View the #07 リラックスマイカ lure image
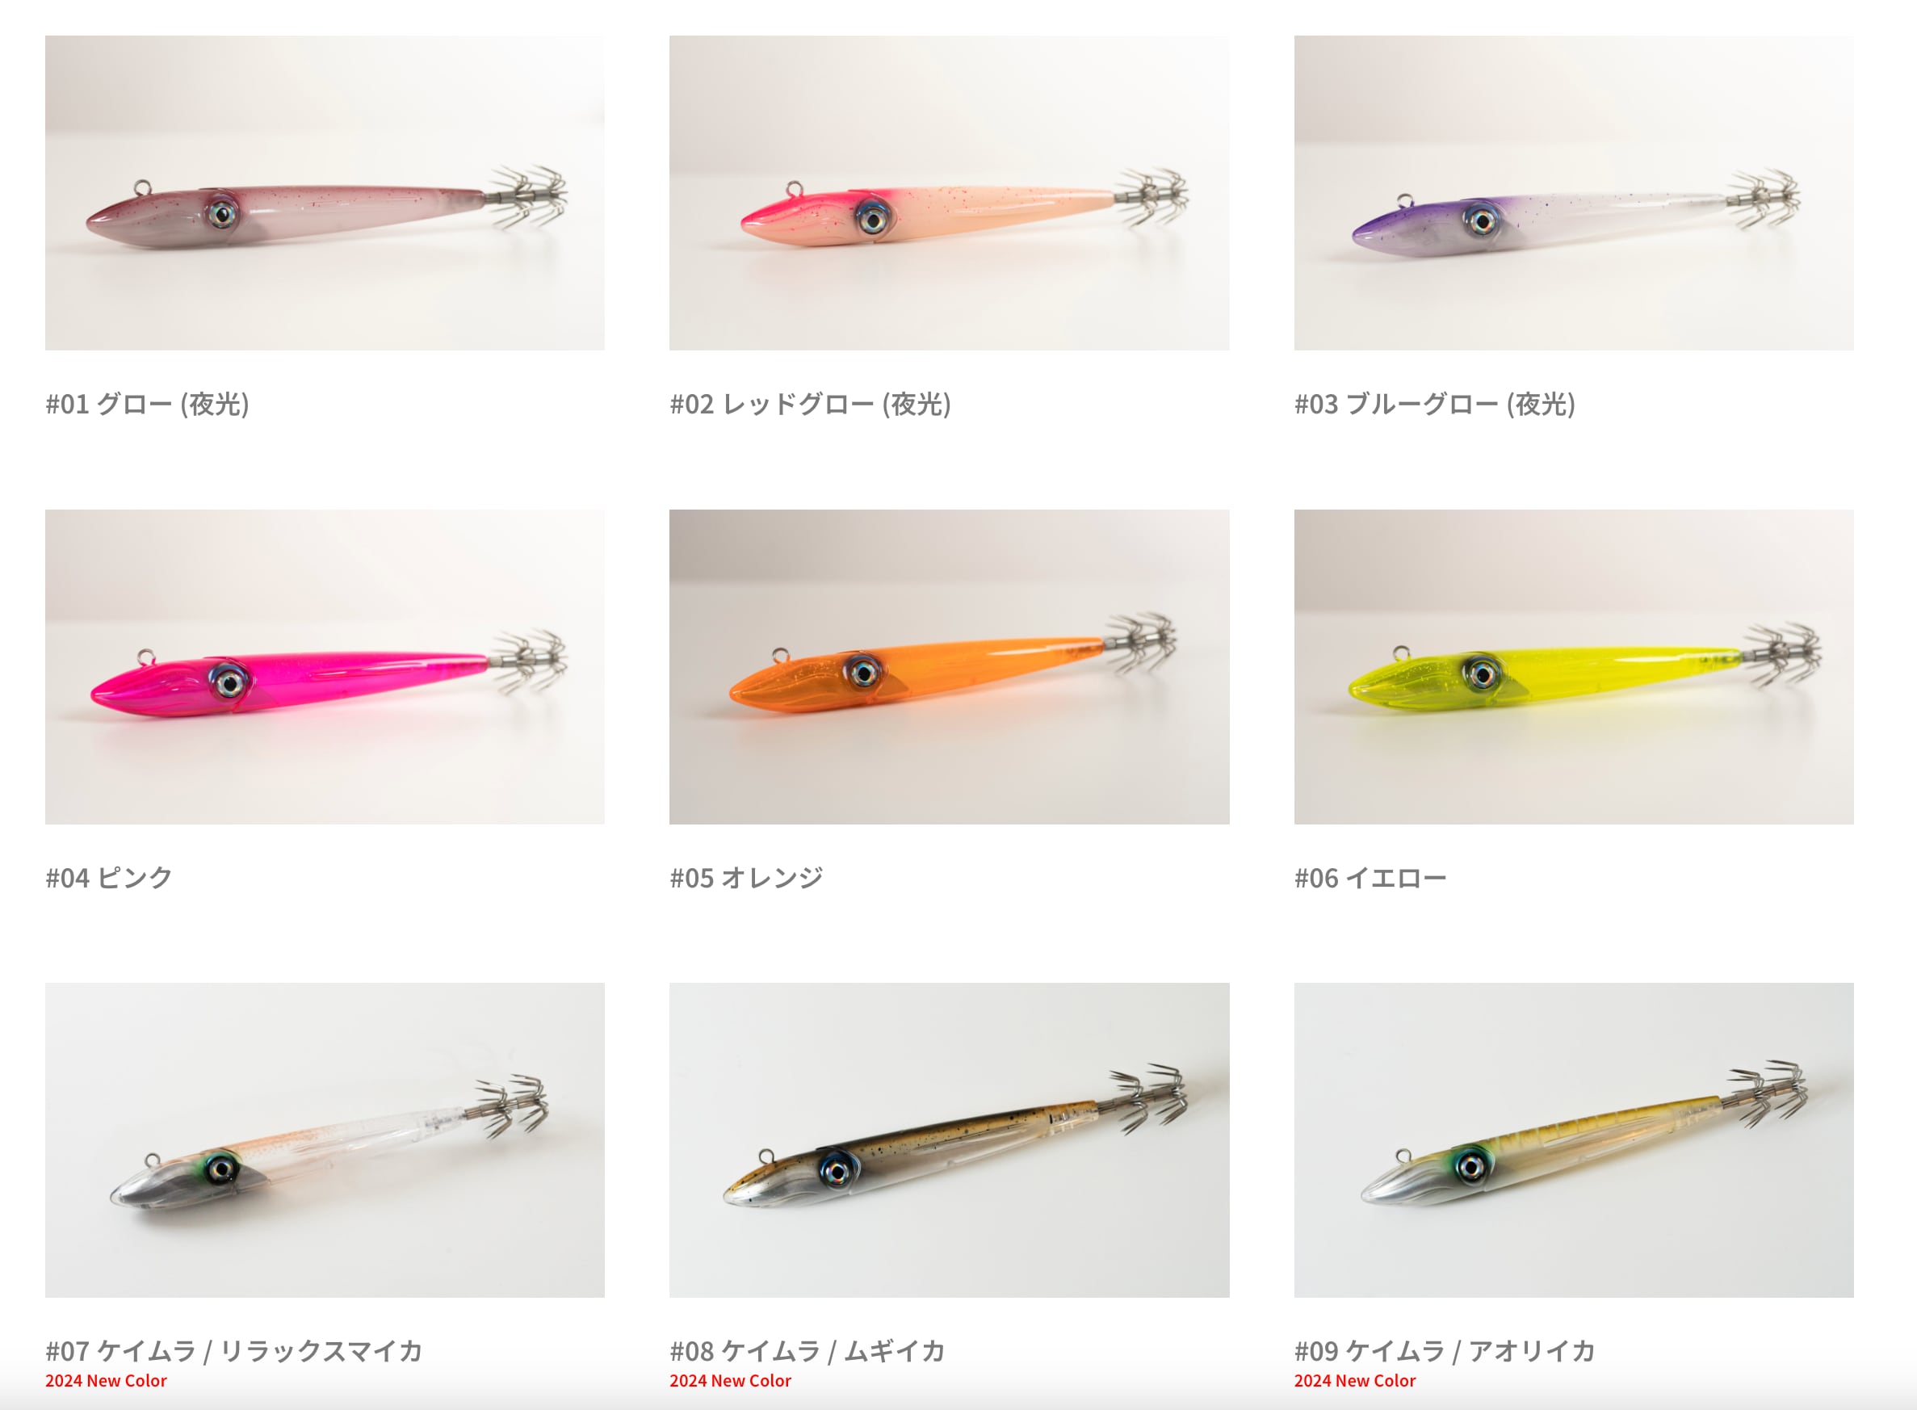The width and height of the screenshot is (1917, 1410). (325, 1139)
